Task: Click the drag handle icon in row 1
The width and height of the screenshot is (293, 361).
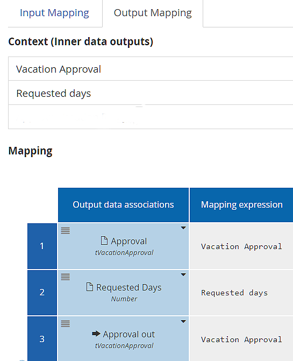Action: [65, 230]
